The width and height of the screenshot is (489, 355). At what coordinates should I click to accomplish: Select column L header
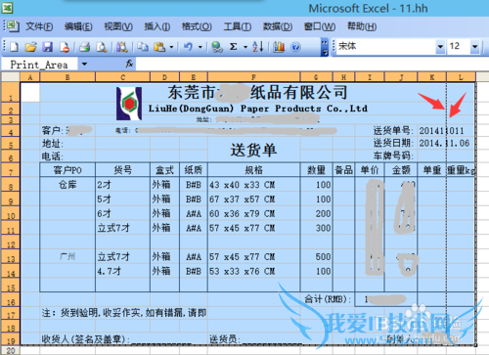[461, 77]
